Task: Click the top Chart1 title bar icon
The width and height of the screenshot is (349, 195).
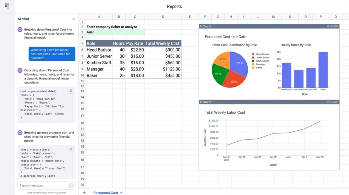Action: [201, 26]
